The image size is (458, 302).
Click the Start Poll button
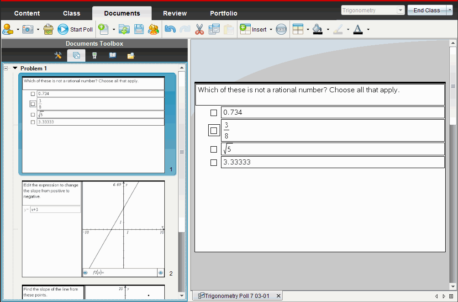click(75, 29)
